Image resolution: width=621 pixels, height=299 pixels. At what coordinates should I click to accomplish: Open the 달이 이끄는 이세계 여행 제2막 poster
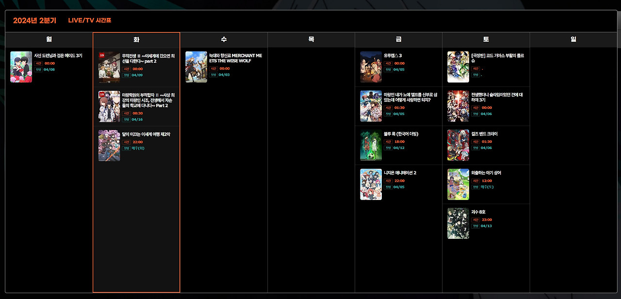[x=109, y=146]
